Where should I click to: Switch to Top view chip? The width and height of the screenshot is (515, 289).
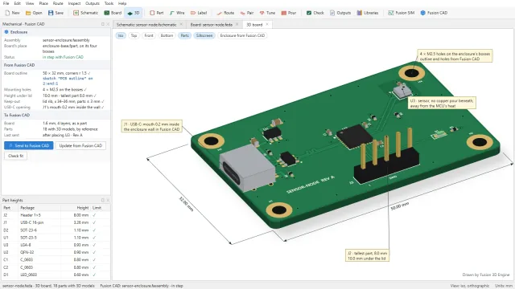(x=134, y=35)
